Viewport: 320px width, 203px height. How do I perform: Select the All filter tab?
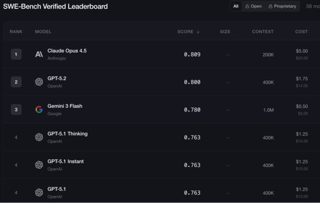point(236,6)
